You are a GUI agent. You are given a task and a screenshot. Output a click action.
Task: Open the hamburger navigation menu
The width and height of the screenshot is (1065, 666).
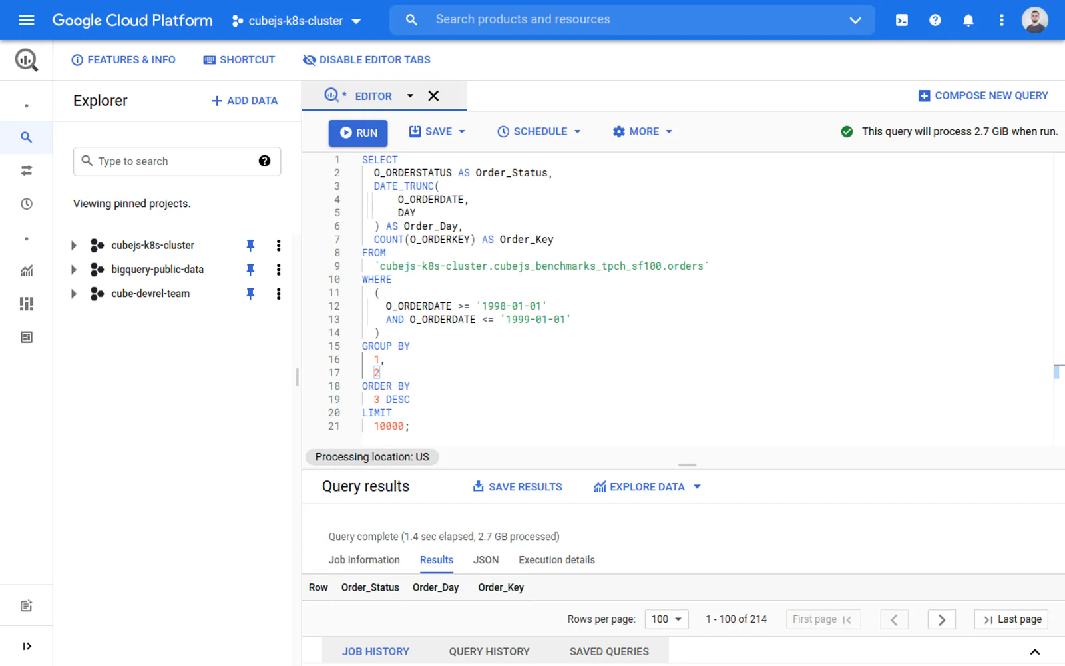point(27,20)
